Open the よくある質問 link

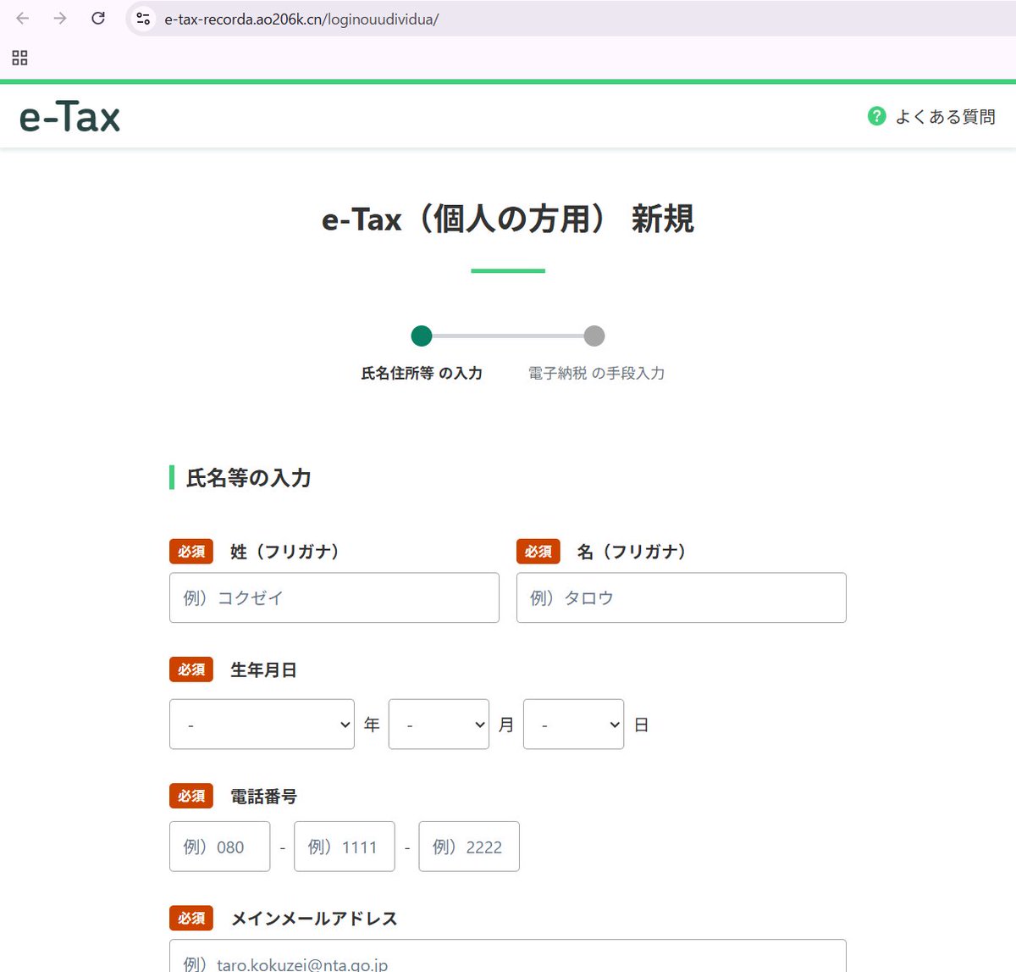(x=945, y=117)
